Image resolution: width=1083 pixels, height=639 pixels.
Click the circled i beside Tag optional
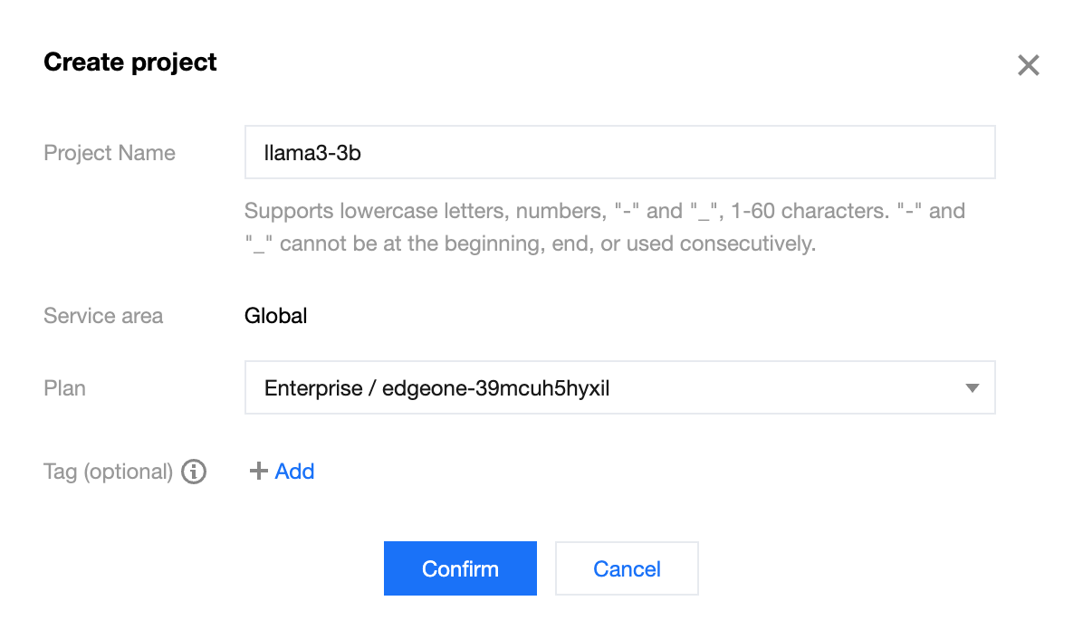click(193, 471)
